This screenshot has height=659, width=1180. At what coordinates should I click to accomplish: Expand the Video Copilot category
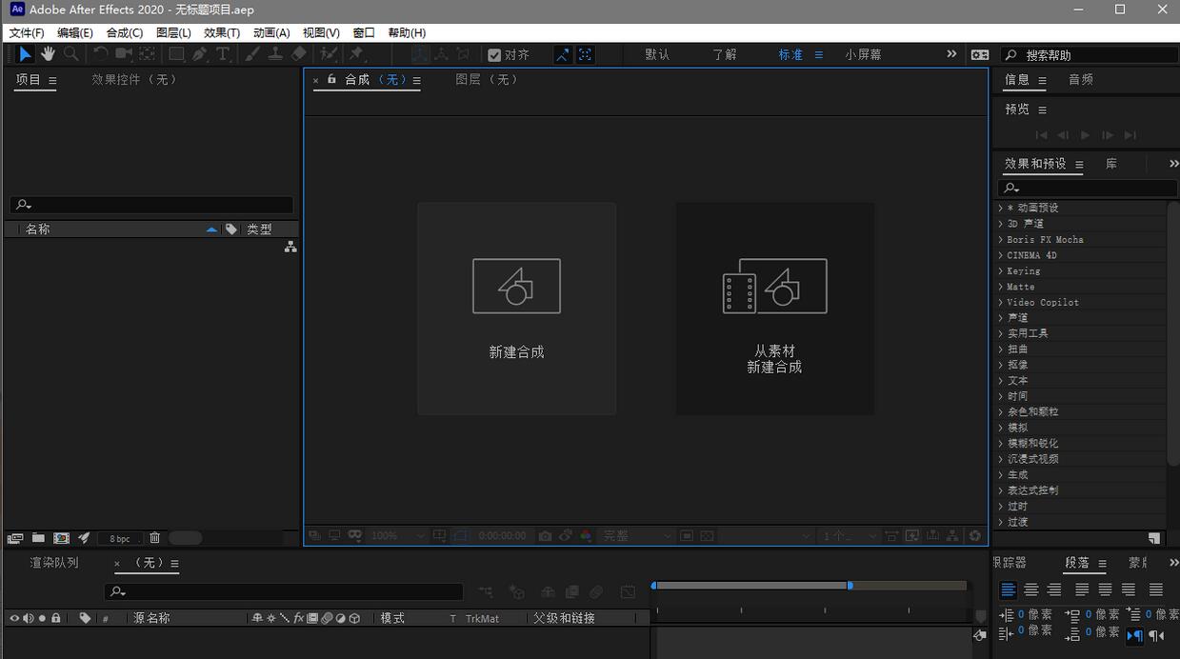pyautogui.click(x=1000, y=302)
